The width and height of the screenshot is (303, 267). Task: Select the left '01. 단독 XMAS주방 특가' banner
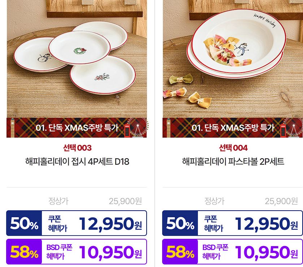tap(77, 128)
